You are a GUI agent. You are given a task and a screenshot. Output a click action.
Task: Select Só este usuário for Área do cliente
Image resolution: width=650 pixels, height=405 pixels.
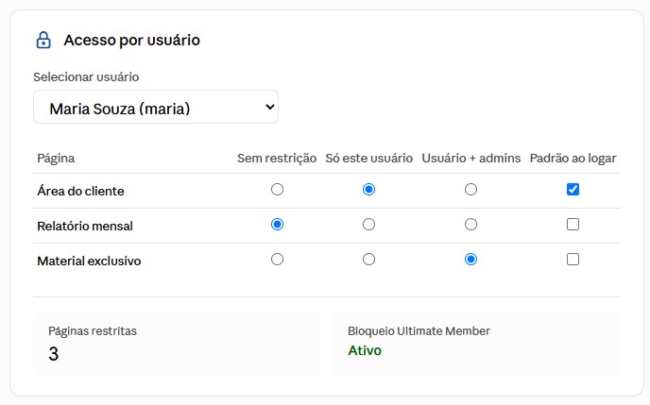pos(368,189)
